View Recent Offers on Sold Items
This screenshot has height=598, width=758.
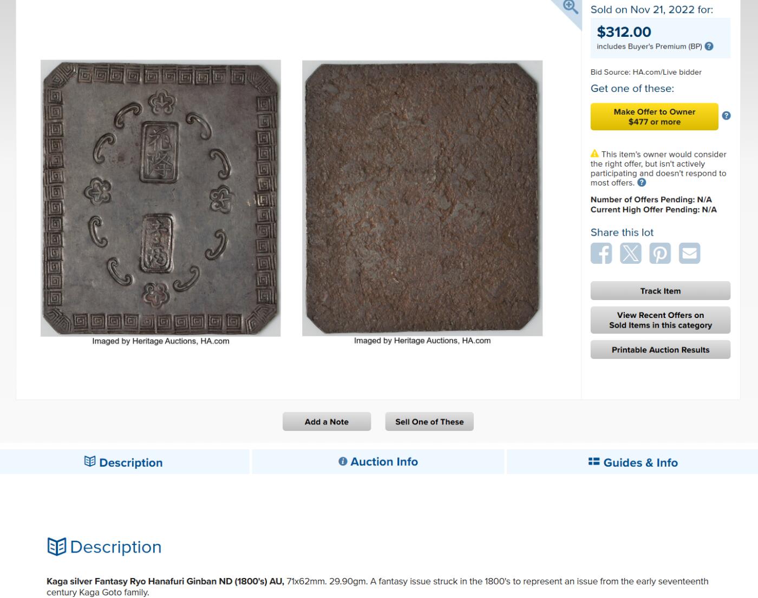coord(660,320)
